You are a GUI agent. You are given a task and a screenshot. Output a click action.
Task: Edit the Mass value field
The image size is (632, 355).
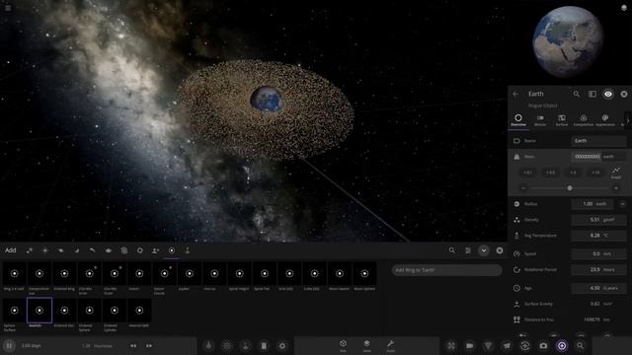[587, 156]
